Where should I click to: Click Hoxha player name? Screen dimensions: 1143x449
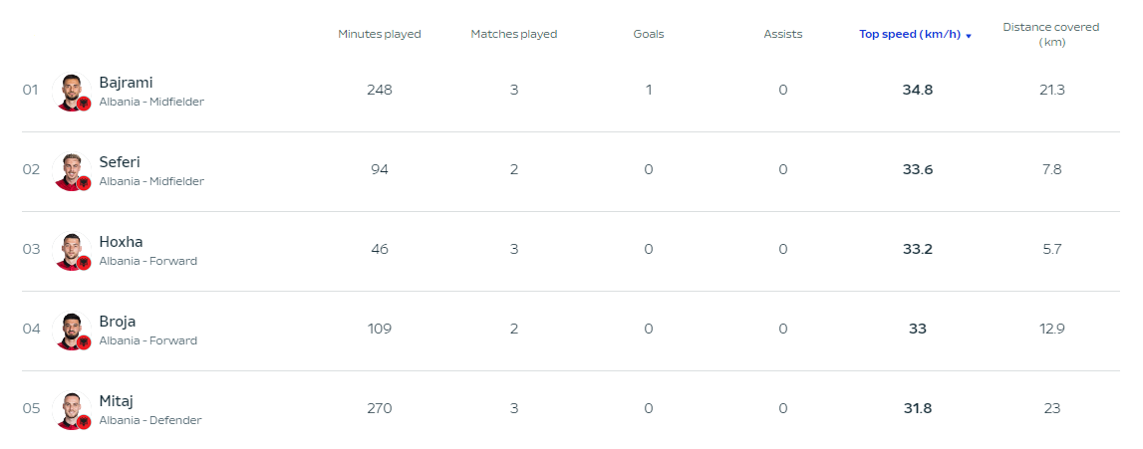(x=121, y=242)
